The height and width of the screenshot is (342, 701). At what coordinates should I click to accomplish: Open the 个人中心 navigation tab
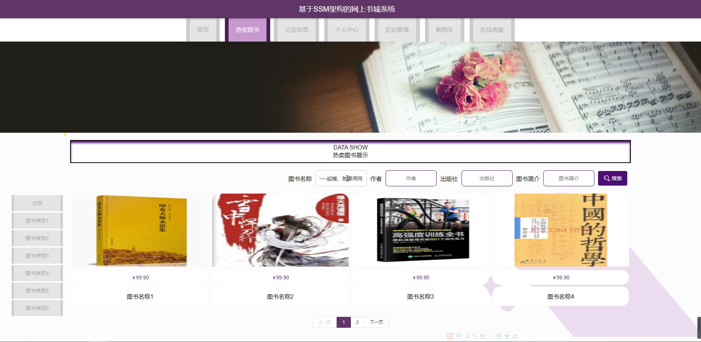tap(347, 30)
